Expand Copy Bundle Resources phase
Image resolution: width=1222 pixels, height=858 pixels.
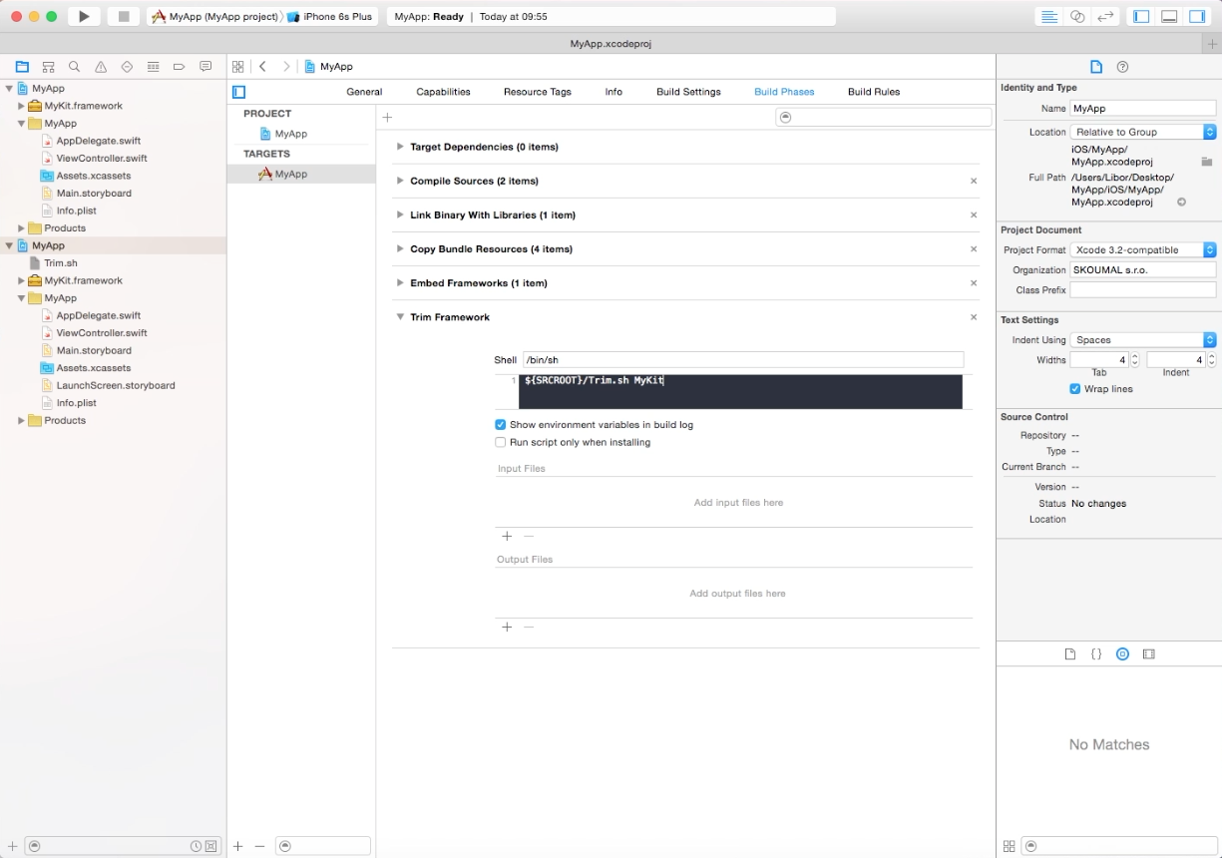[x=400, y=248]
